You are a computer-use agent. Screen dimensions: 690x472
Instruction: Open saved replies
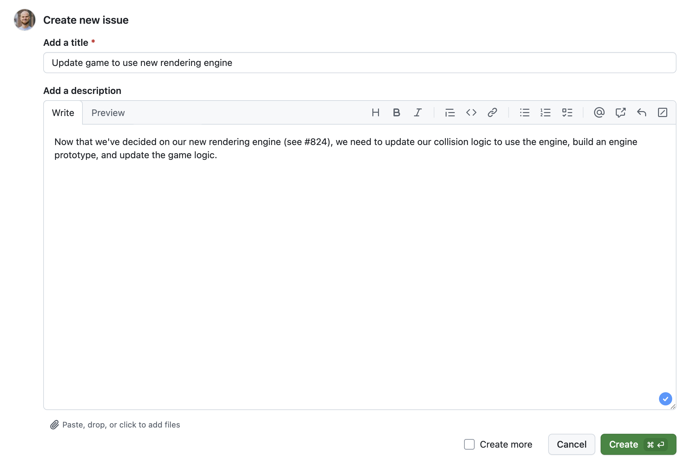(x=642, y=112)
